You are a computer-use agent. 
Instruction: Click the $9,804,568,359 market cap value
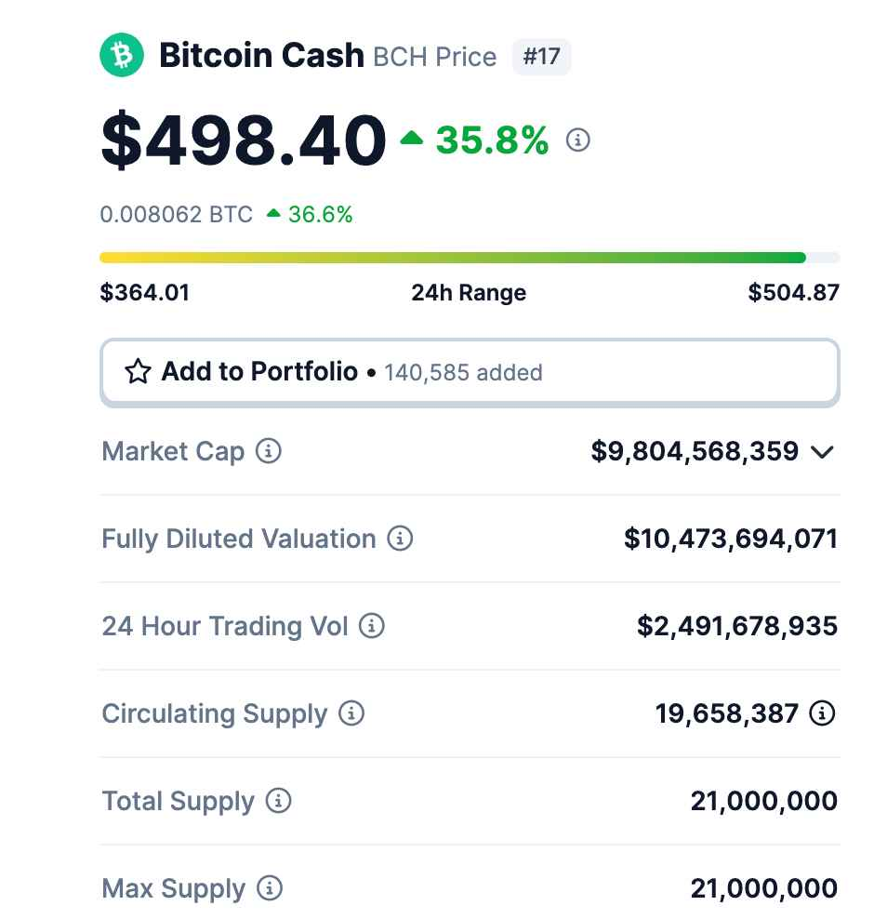click(x=695, y=451)
